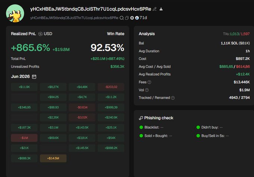The height and width of the screenshot is (177, 254).
Task: Click the Fees help question mark icon
Action: (149, 82)
